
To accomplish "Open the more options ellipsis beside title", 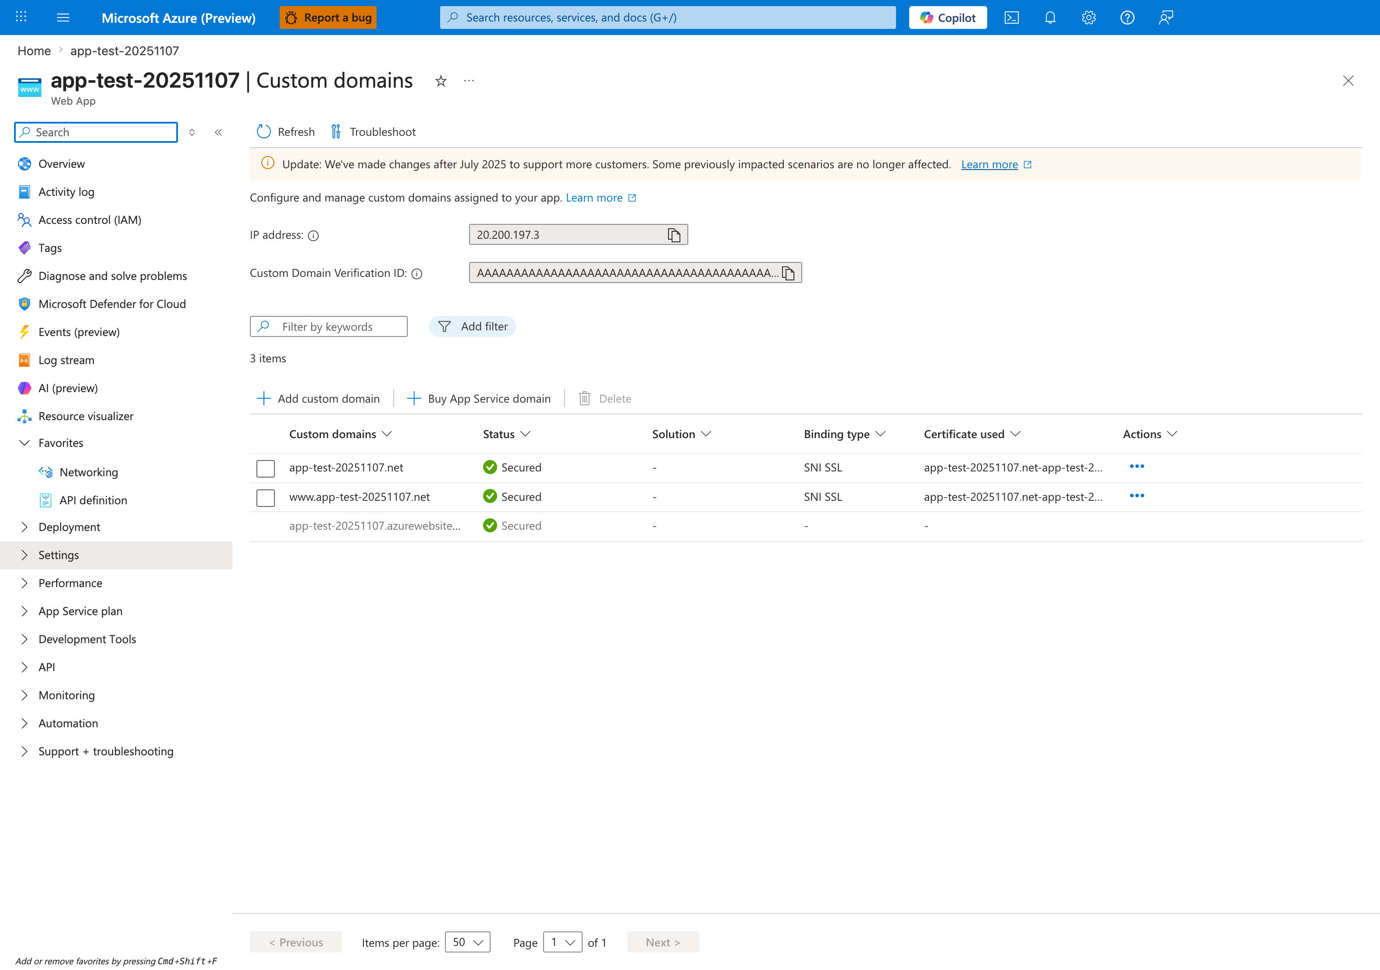I will click(469, 81).
